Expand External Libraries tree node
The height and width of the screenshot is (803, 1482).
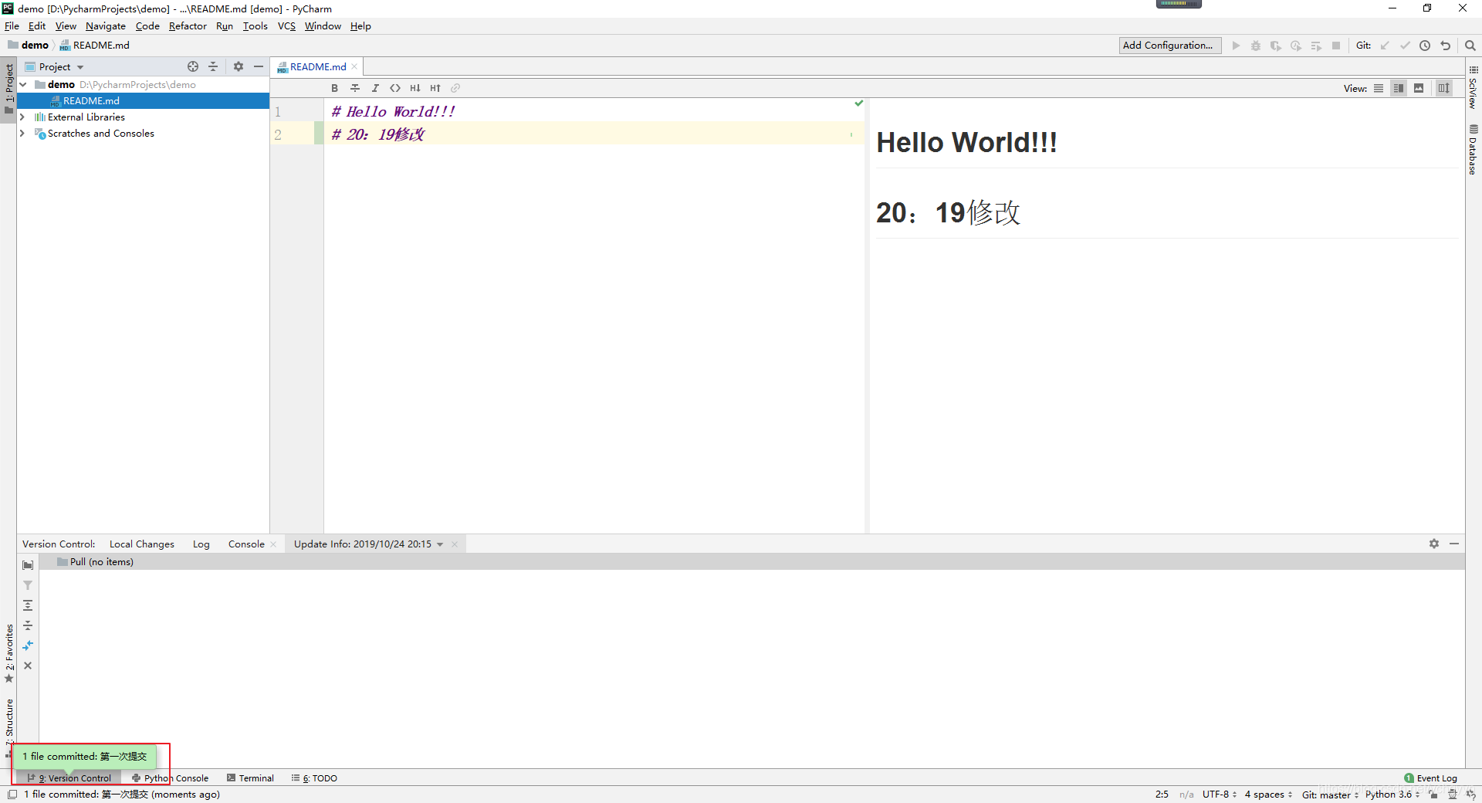[x=22, y=117]
